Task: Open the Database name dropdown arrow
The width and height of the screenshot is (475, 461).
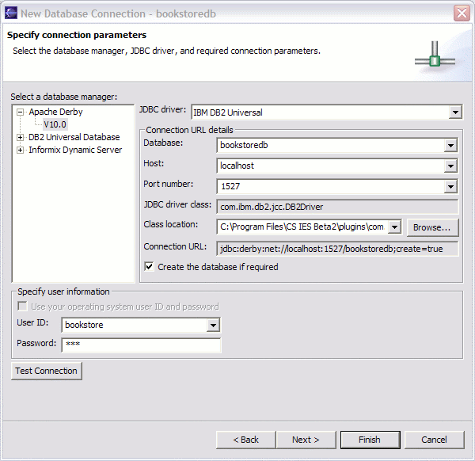Action: click(450, 146)
